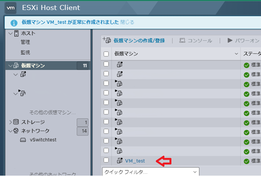Screen dimensions: 261x176
Task: Click the sixth row running VM icon
Action: (x=119, y=112)
